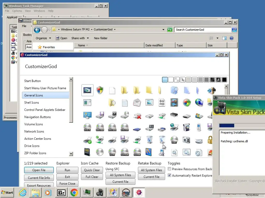
Task: Select the camcorder icon
Action: [x=187, y=127]
